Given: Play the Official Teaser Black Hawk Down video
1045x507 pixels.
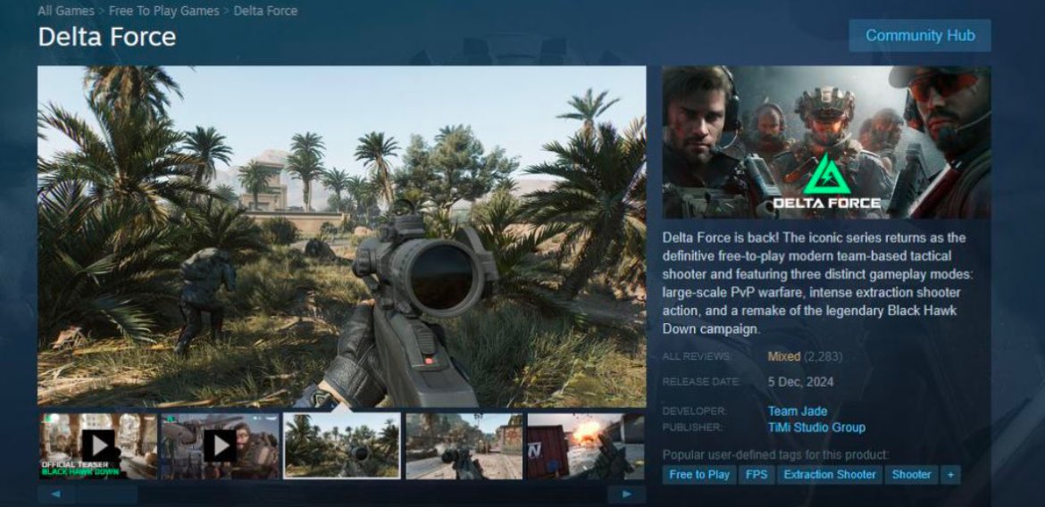Looking at the screenshot, I should (x=98, y=445).
